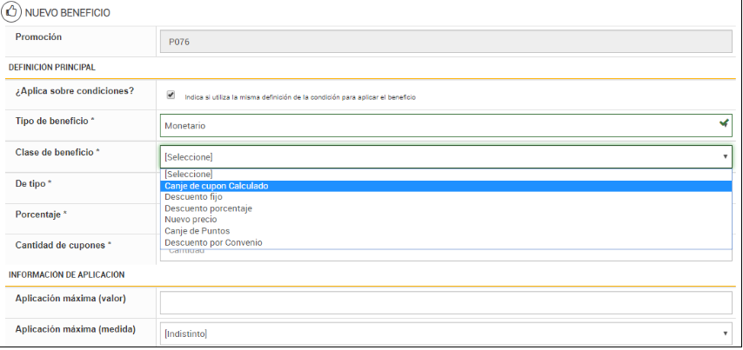The width and height of the screenshot is (743, 350).
Task: Click the Aplicación máxima (valor) input field
Action: coord(445,302)
